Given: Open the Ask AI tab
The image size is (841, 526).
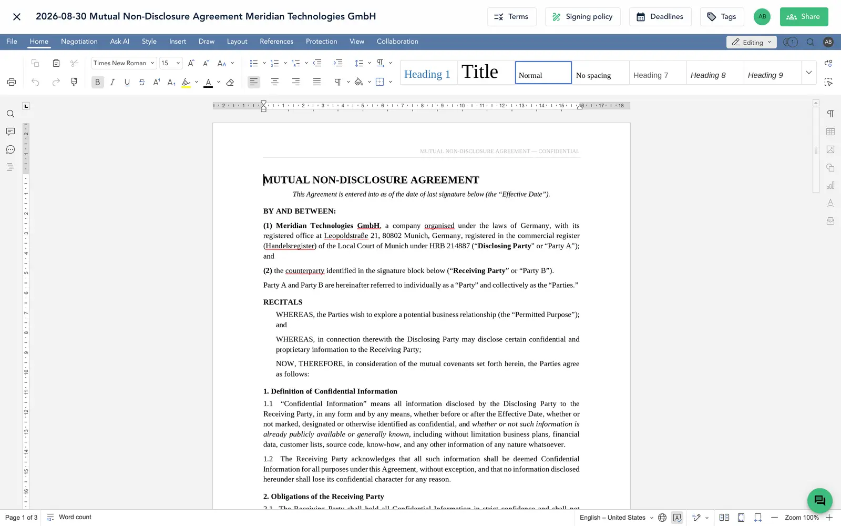Looking at the screenshot, I should point(119,42).
